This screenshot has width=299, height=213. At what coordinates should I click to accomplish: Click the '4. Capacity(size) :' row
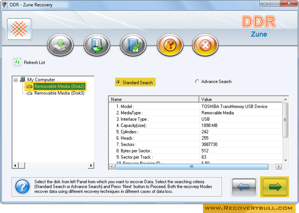196,125
